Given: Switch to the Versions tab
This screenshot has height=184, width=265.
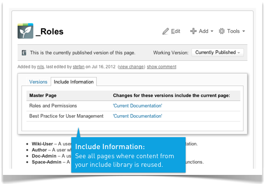Looking at the screenshot, I should pos(38,82).
